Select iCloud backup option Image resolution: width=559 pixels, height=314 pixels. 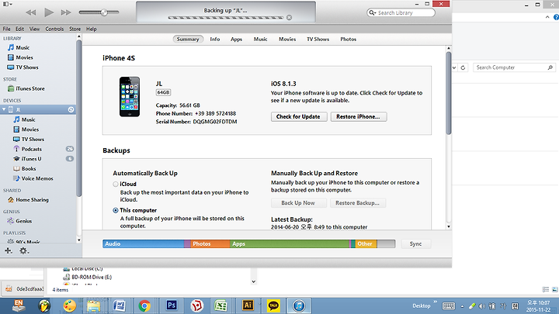click(x=116, y=184)
